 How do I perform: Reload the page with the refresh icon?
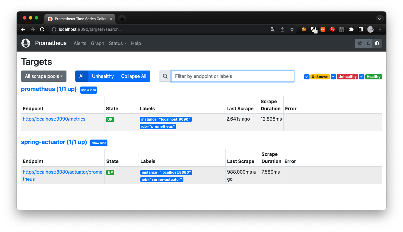(x=42, y=29)
